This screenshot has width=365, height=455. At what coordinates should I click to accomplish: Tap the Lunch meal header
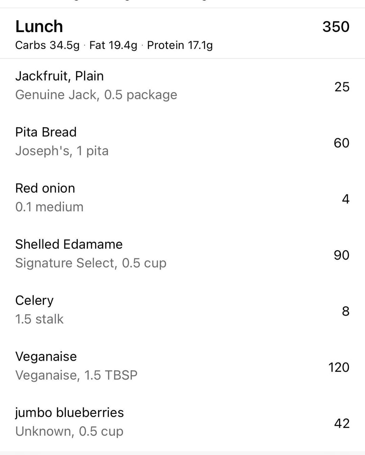point(39,27)
